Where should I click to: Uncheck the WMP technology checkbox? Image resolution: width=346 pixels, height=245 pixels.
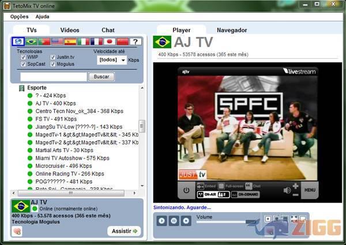pos(22,57)
